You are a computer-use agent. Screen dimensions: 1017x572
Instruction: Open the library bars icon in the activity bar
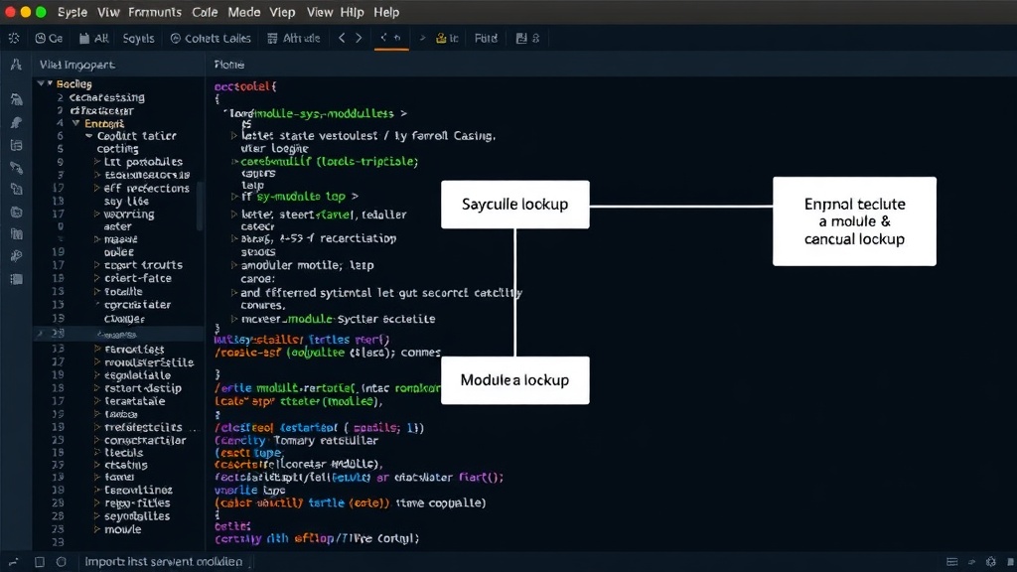[16, 234]
